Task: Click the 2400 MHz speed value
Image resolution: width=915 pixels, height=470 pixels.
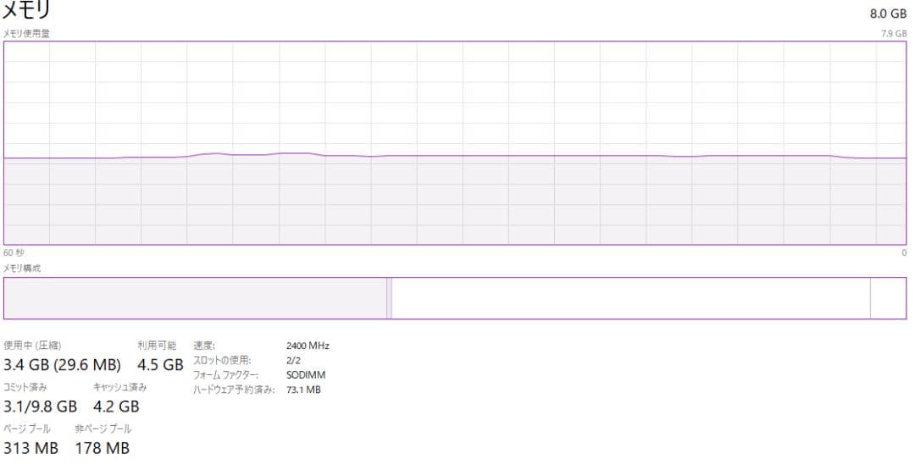Action: click(308, 346)
